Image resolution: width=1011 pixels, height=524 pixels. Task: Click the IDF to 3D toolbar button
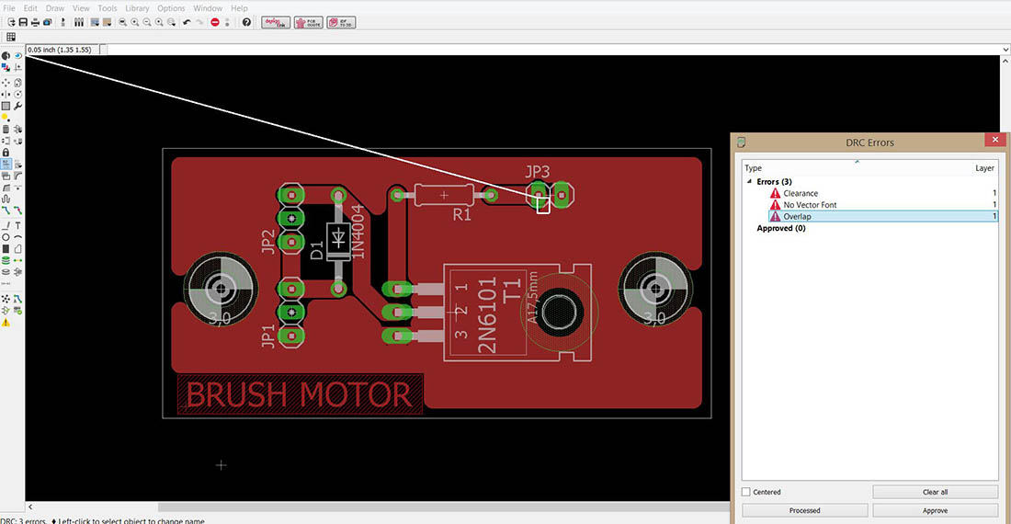click(341, 22)
